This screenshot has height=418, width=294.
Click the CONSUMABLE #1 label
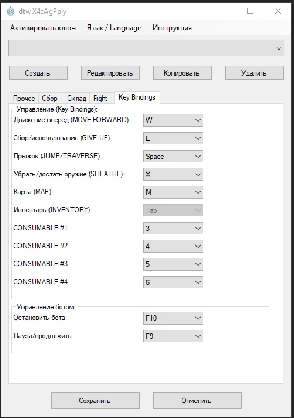coord(40,228)
